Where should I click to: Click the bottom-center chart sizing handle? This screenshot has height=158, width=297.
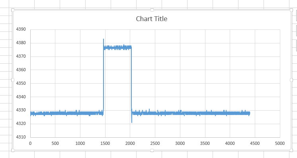(152, 150)
